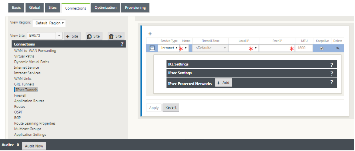Open the Service Type Intranet dropdown

pos(168,48)
